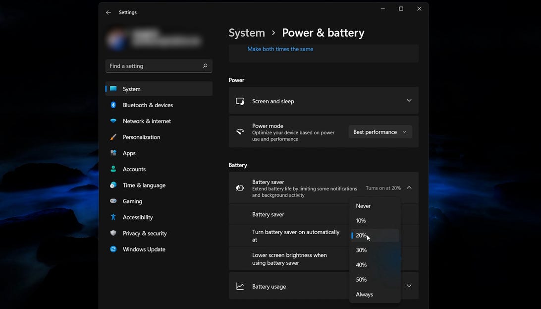
Task: Click the Accessibility figure icon
Action: click(x=113, y=217)
